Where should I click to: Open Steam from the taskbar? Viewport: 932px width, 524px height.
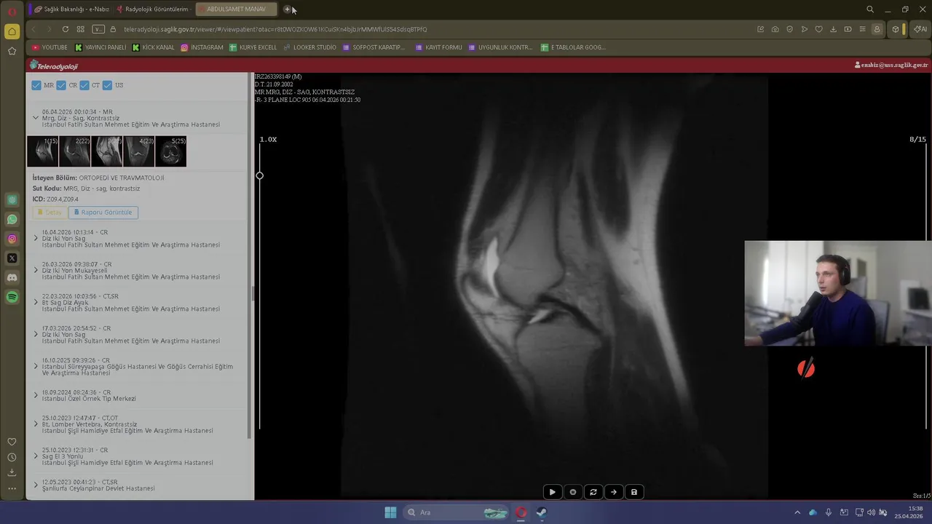pos(542,512)
